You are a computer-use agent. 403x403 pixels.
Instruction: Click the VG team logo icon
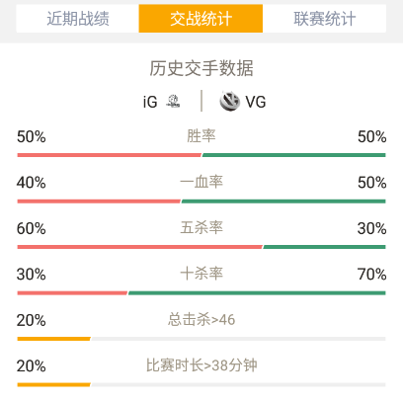tap(229, 101)
